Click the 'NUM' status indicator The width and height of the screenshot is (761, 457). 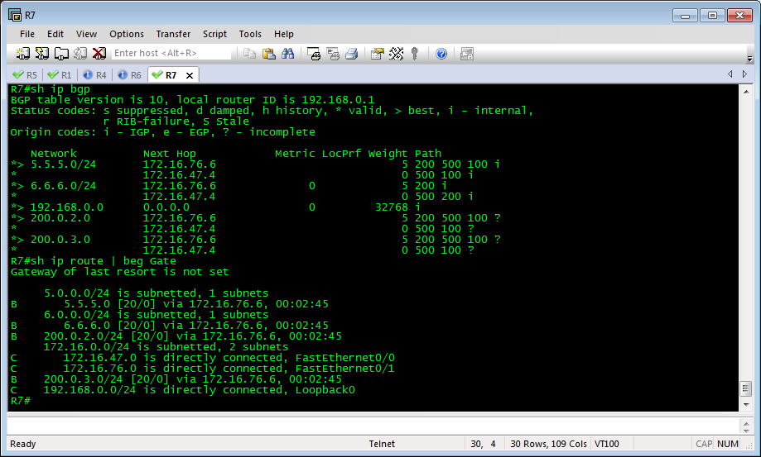pos(728,444)
